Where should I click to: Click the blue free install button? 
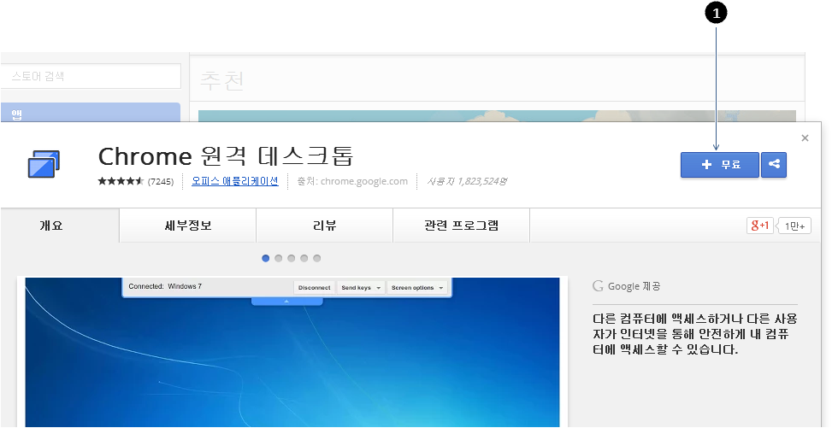click(x=719, y=164)
